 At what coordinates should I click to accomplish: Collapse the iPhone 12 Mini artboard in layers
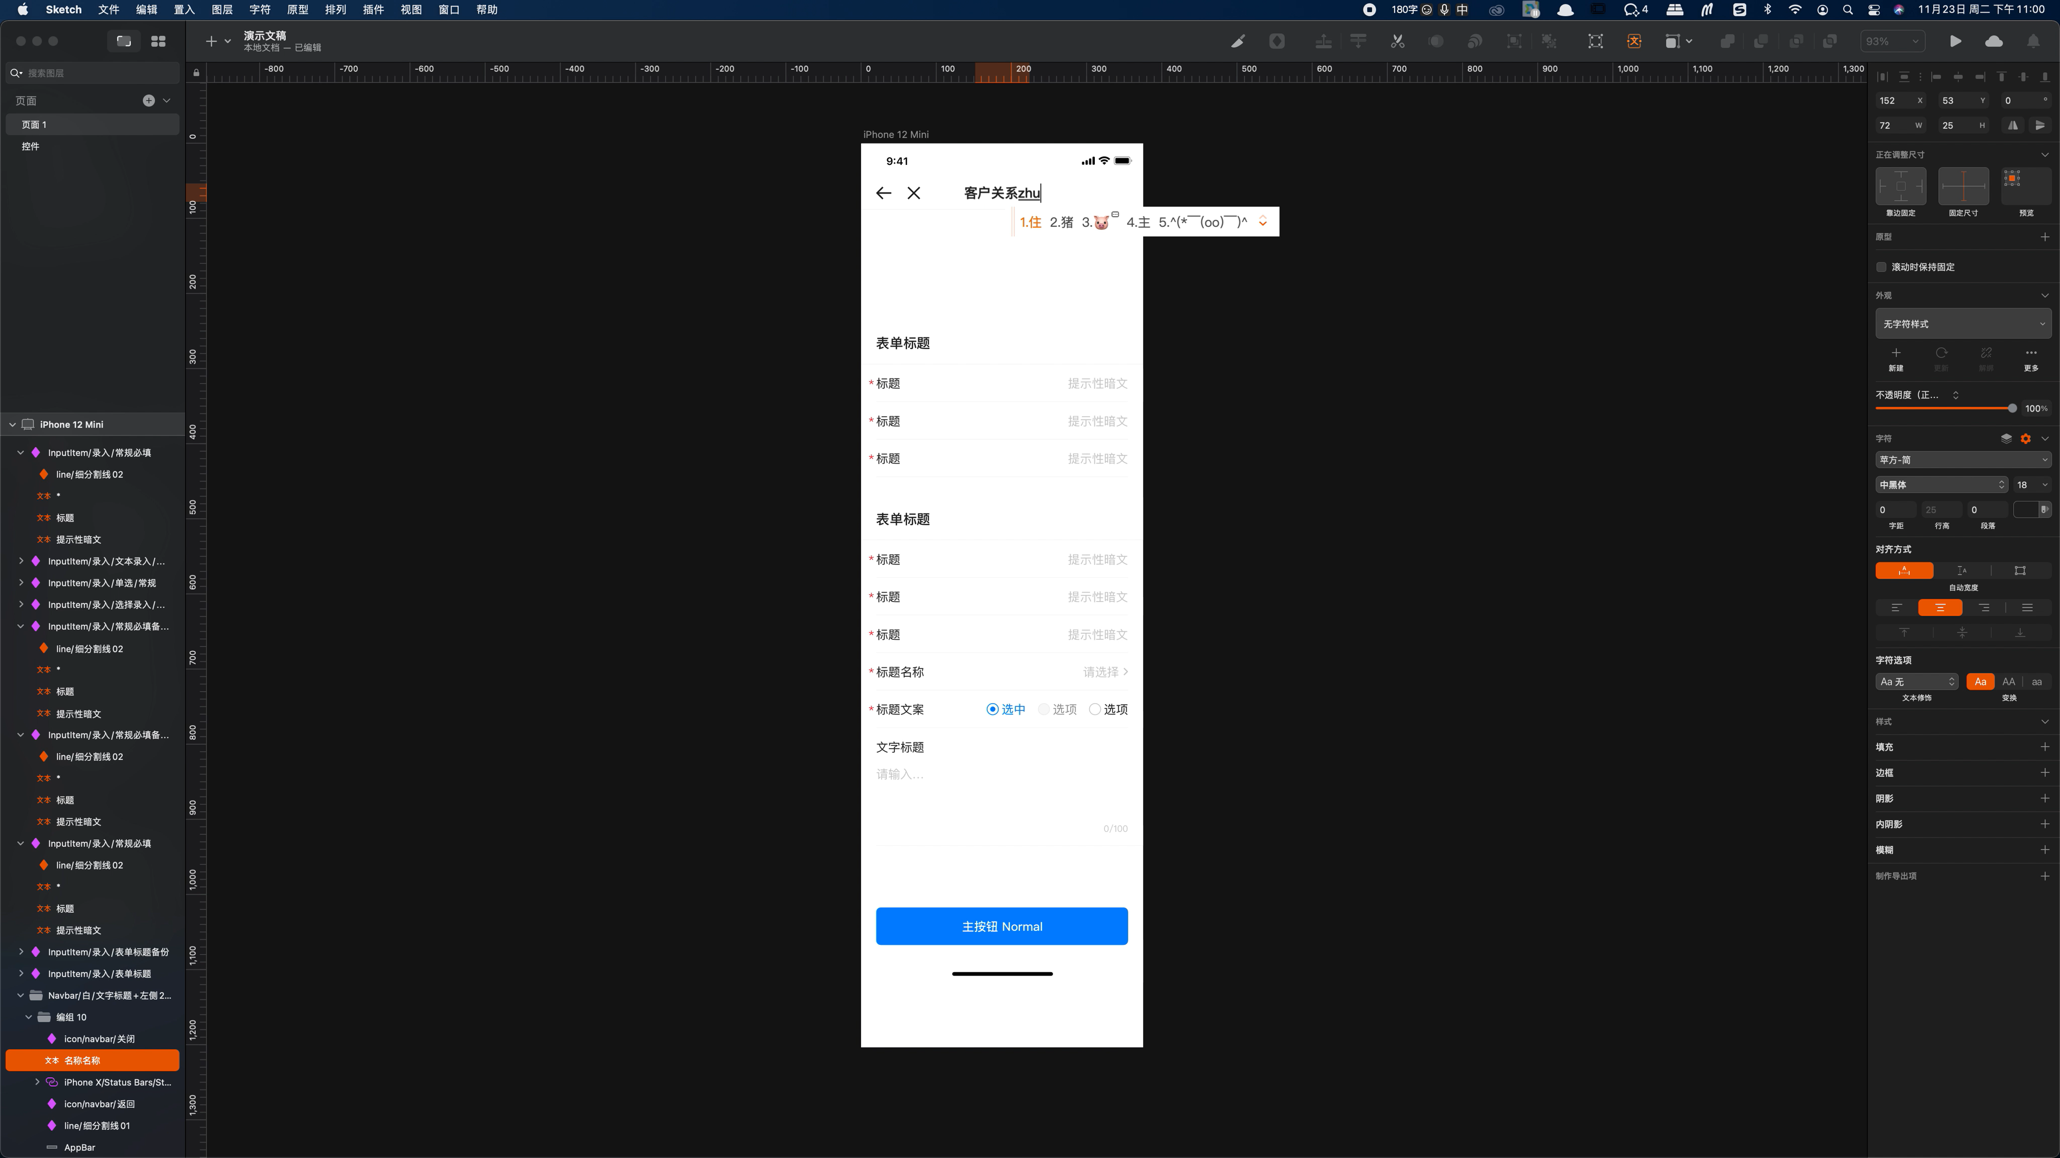12,424
